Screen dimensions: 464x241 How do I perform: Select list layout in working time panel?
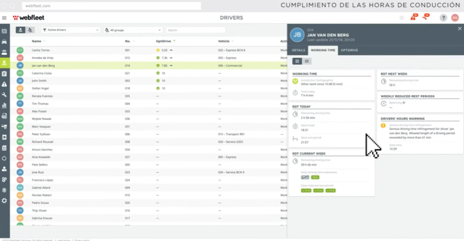[307, 61]
